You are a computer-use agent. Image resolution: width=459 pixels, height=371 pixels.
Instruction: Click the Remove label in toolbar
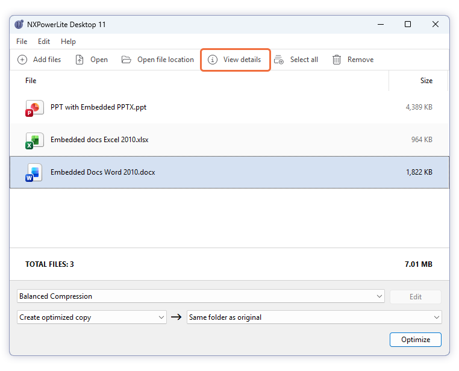(x=360, y=60)
